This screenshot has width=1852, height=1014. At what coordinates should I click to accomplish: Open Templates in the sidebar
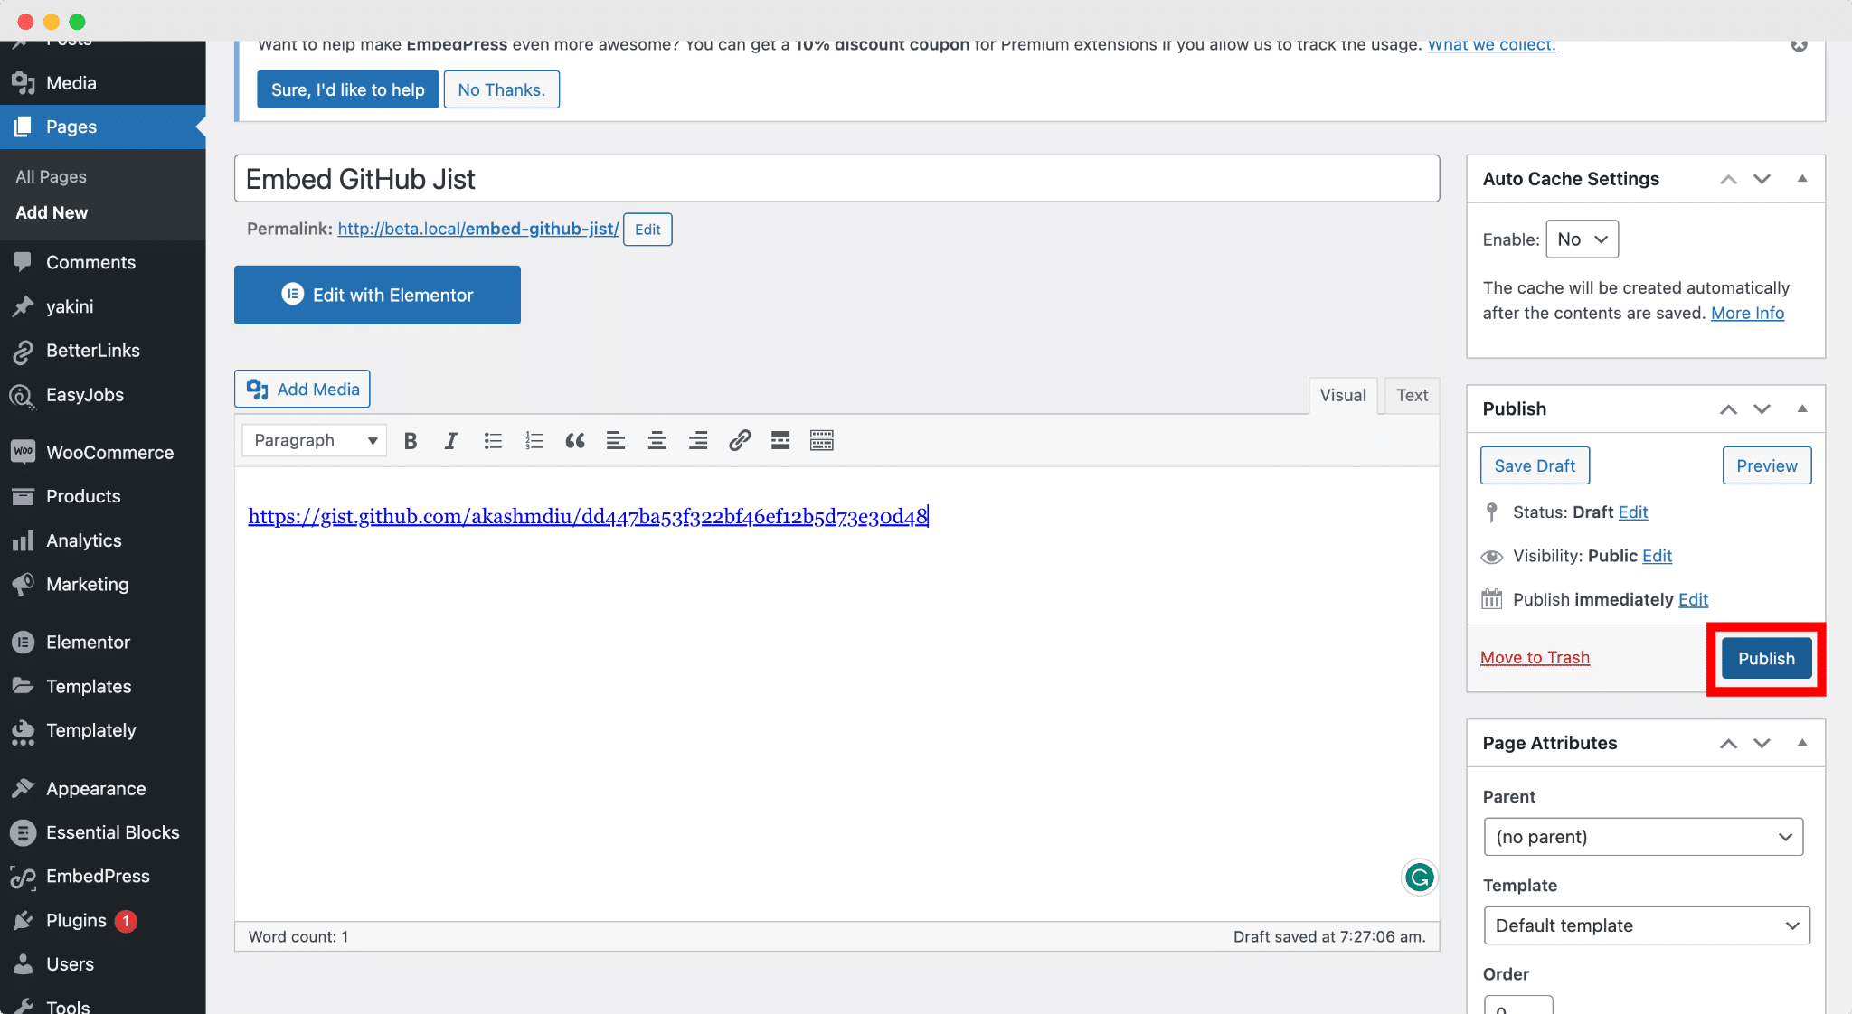pyautogui.click(x=103, y=687)
